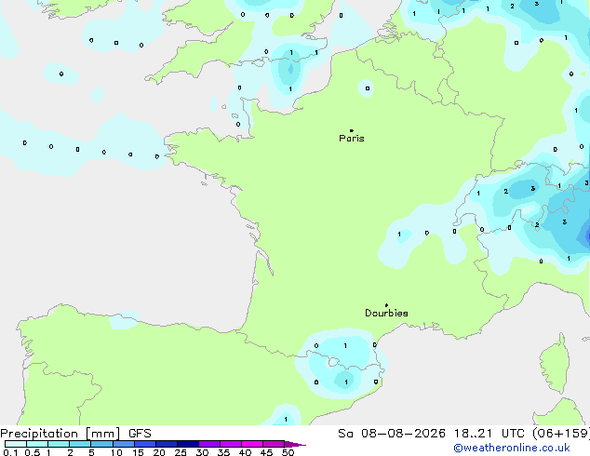The height and width of the screenshot is (456, 590).
Task: Select the 2–5 mm legend color box
Action: [x=80, y=444]
